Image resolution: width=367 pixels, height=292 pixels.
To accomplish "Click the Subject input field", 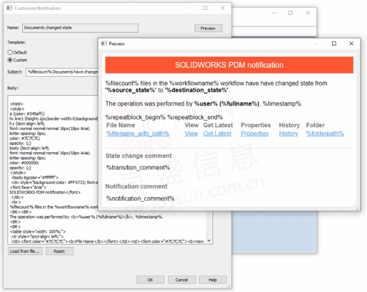I will click(x=62, y=72).
